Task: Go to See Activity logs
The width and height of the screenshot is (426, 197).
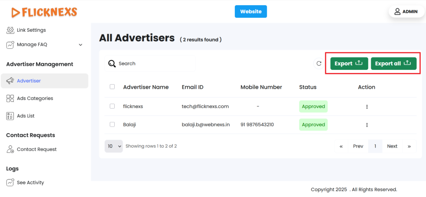Action: click(30, 183)
